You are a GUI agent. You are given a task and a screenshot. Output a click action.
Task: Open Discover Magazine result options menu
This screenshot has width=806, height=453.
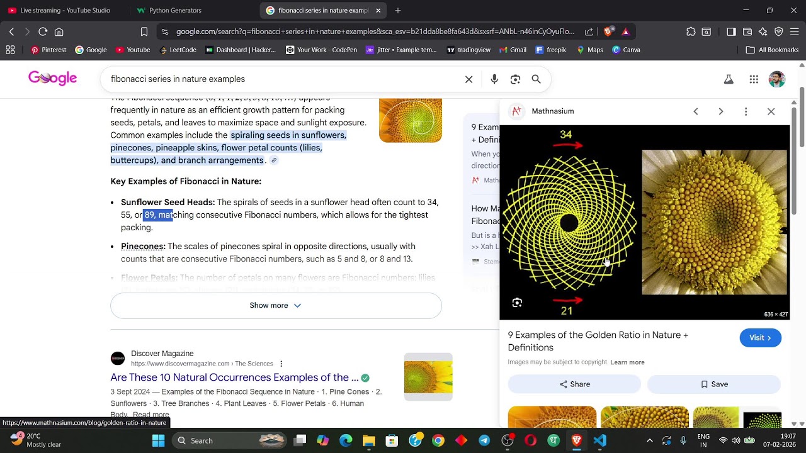tap(281, 364)
